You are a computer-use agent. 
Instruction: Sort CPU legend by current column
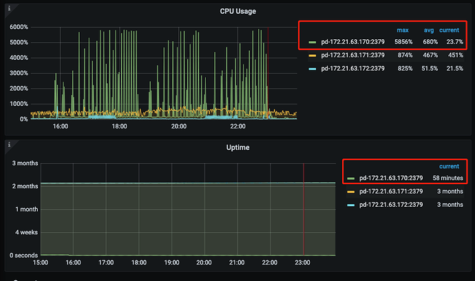450,30
